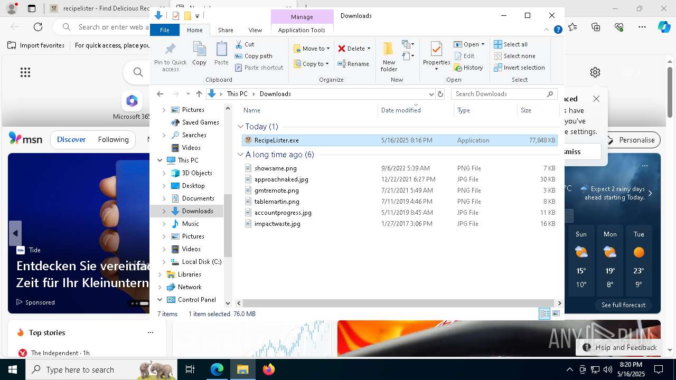Minimize the ribbon with chevron
This screenshot has height=380, width=676.
point(547,30)
